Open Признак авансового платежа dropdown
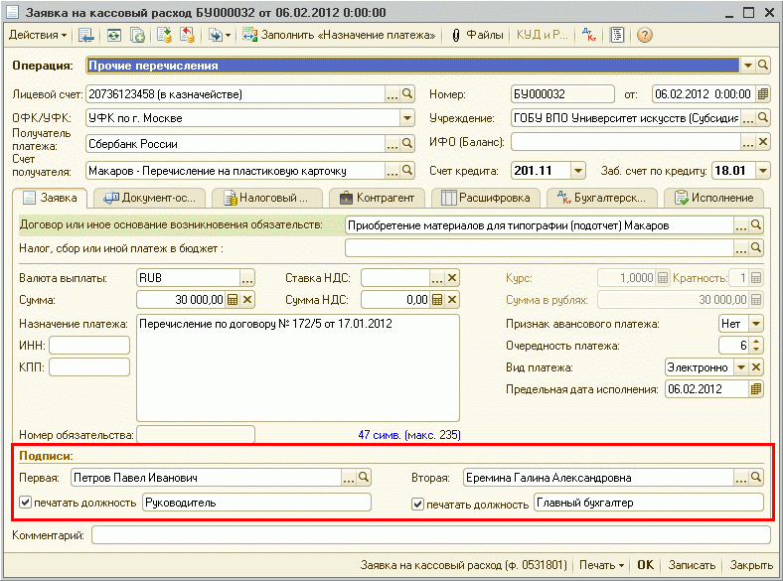Viewport: 783px width, 581px height. [755, 324]
